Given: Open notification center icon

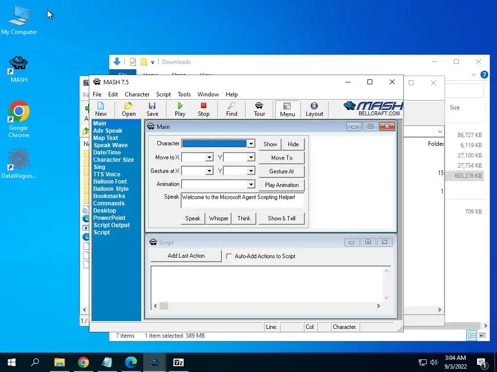Looking at the screenshot, I should pyautogui.click(x=481, y=362).
